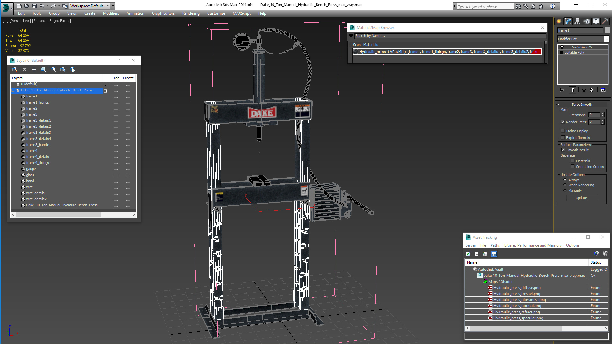Open the Utilities hammer panel tab

pos(605,21)
